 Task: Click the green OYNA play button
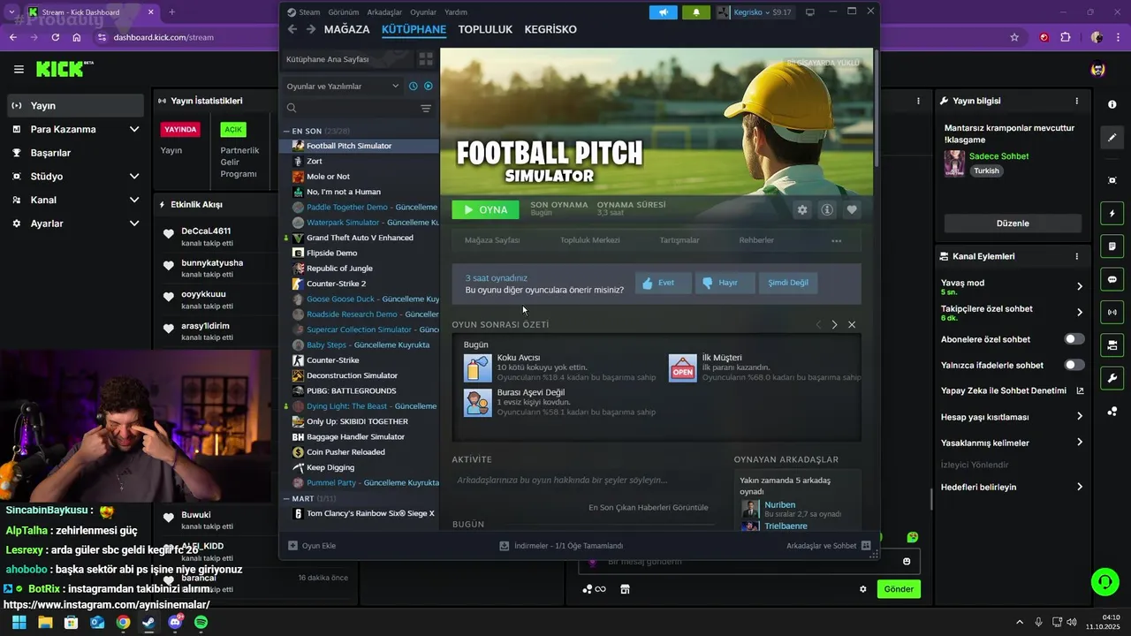tap(486, 209)
